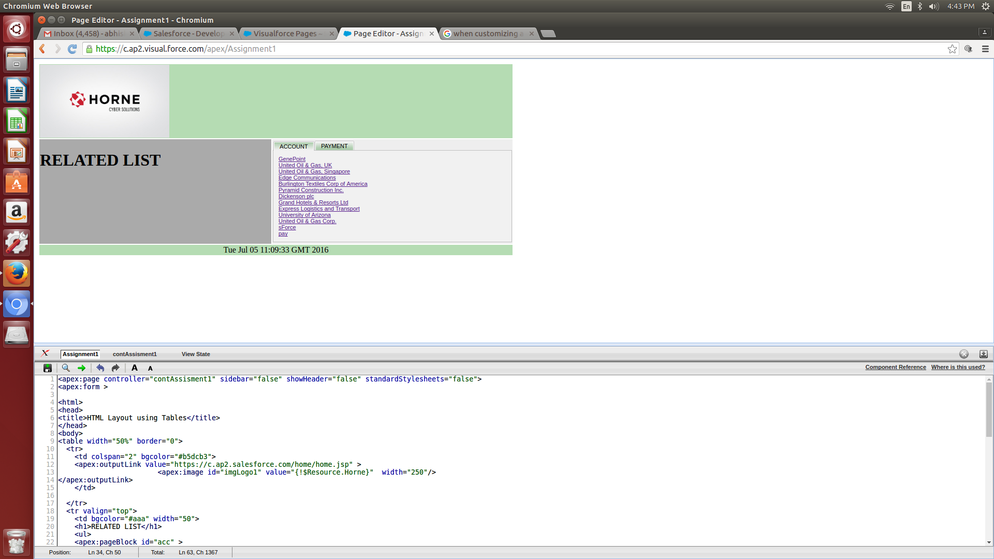Switch to the PAYMENT tab
This screenshot has height=559, width=994.
pyautogui.click(x=334, y=146)
